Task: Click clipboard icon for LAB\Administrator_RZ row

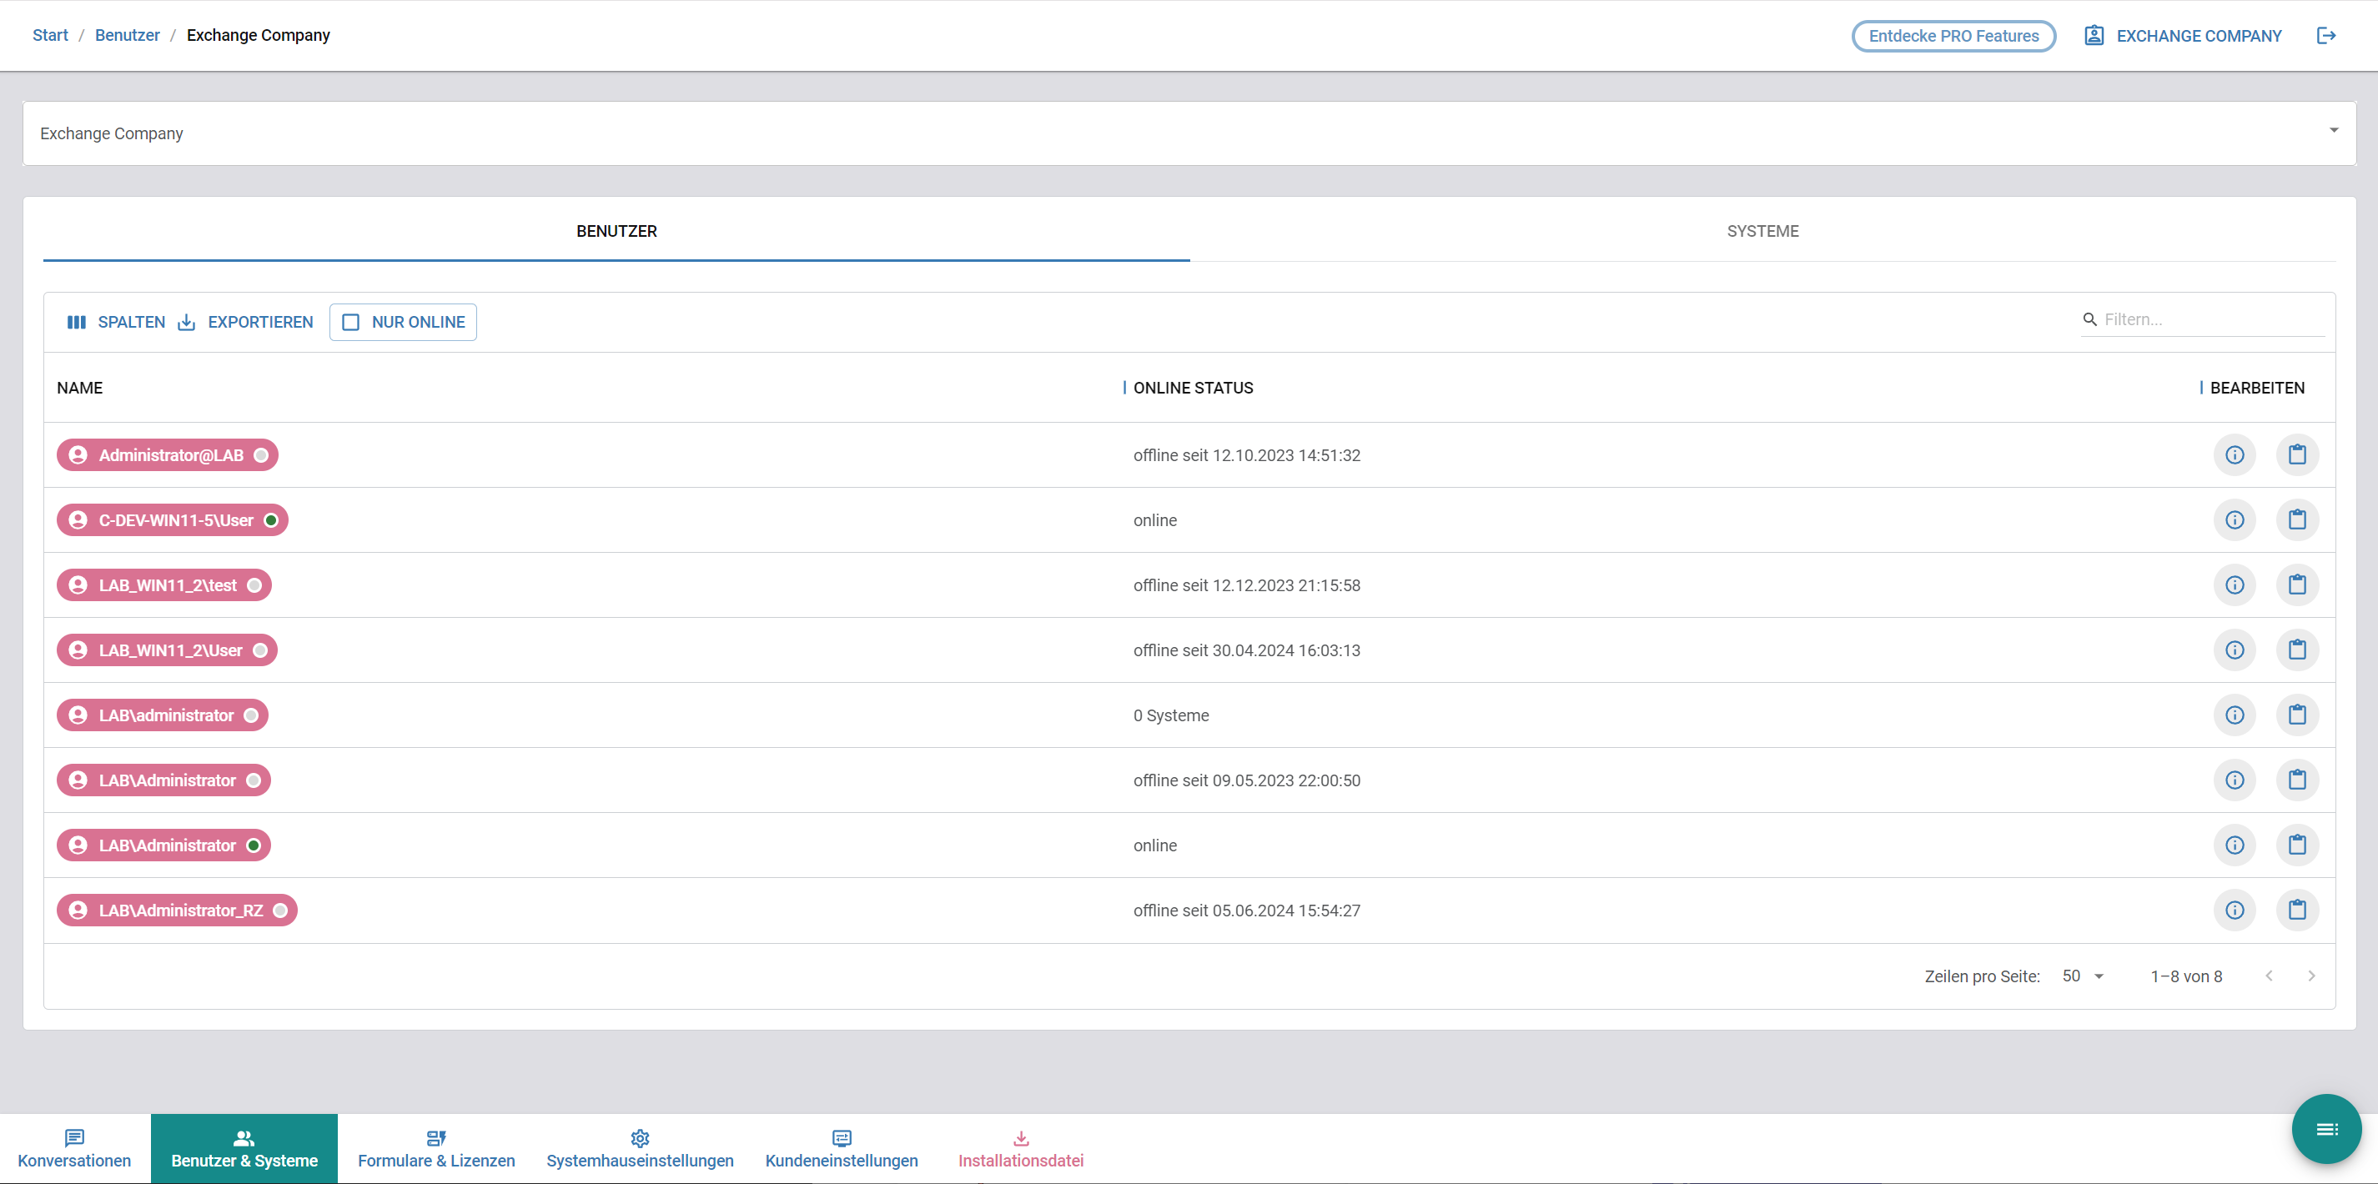Action: 2297,910
